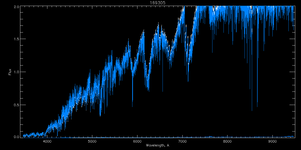Viewport: 301px width, 150px height.
Task: Click the sharp dip near 6560
Action: 163,91
